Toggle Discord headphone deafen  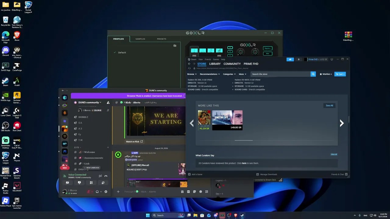click(x=97, y=192)
